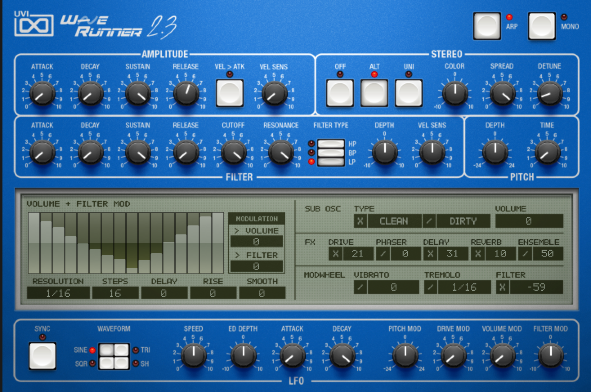The width and height of the screenshot is (591, 392).
Task: Toggle the sub osc DIRTY checkbox
Action: click(x=429, y=221)
